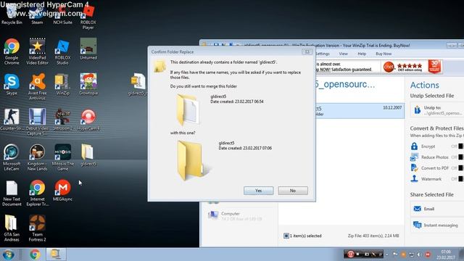Open Chrome from the taskbar
The height and width of the screenshot is (261, 464).
(x=35, y=254)
